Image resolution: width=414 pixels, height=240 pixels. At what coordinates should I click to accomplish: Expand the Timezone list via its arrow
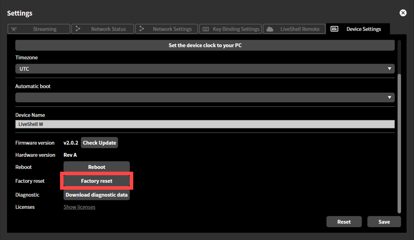click(390, 69)
